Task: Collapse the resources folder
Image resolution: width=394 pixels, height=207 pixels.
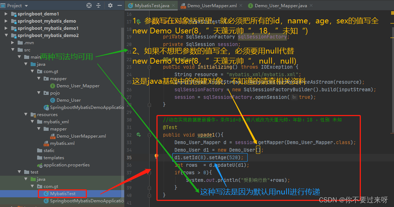Action: [x=26, y=114]
